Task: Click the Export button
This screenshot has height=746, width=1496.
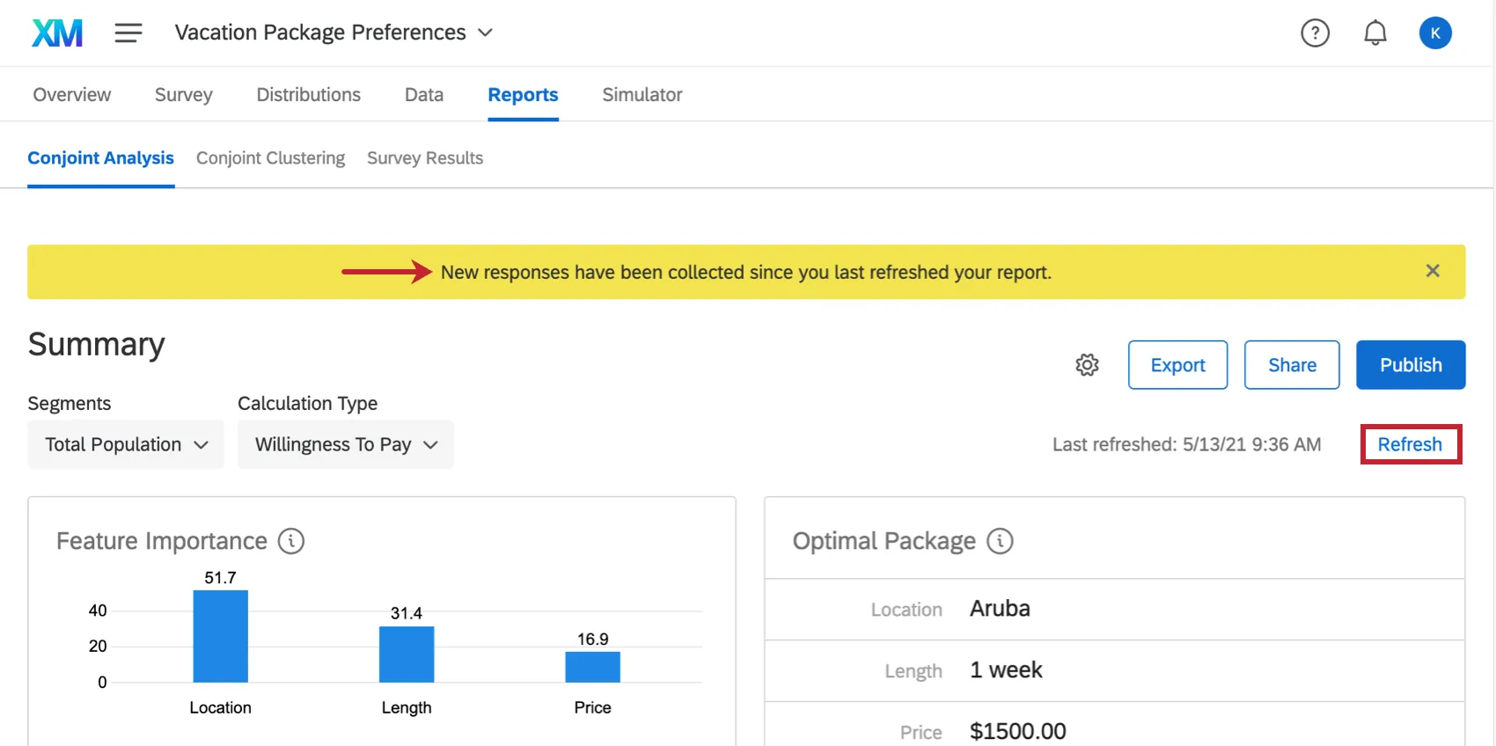Action: 1177,365
